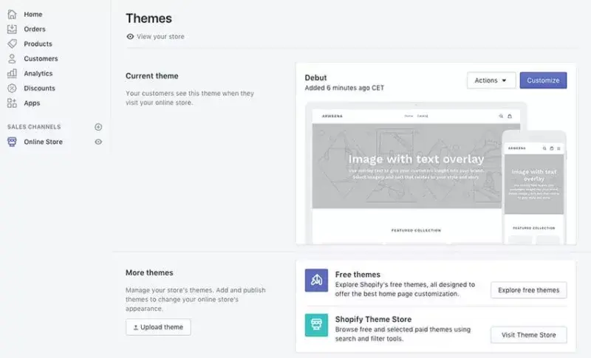591x358 pixels.
Task: Select Online Store sales channel
Action: [43, 142]
